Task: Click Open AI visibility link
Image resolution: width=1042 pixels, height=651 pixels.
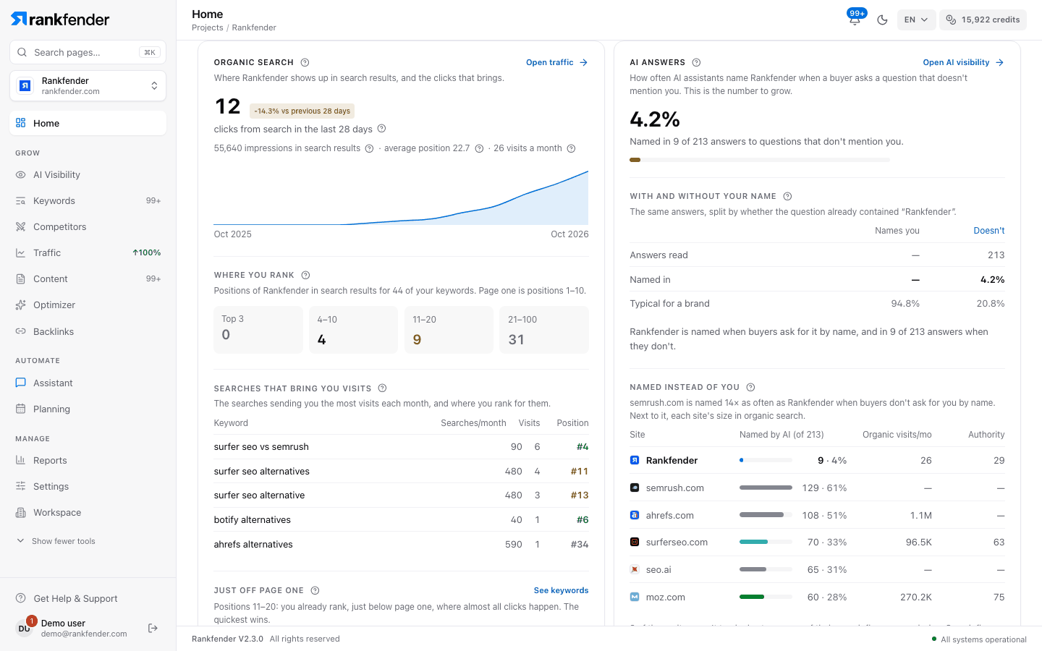Action: pos(963,62)
